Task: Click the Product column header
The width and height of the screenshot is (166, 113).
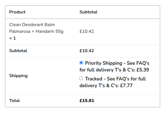Action: point(17,12)
